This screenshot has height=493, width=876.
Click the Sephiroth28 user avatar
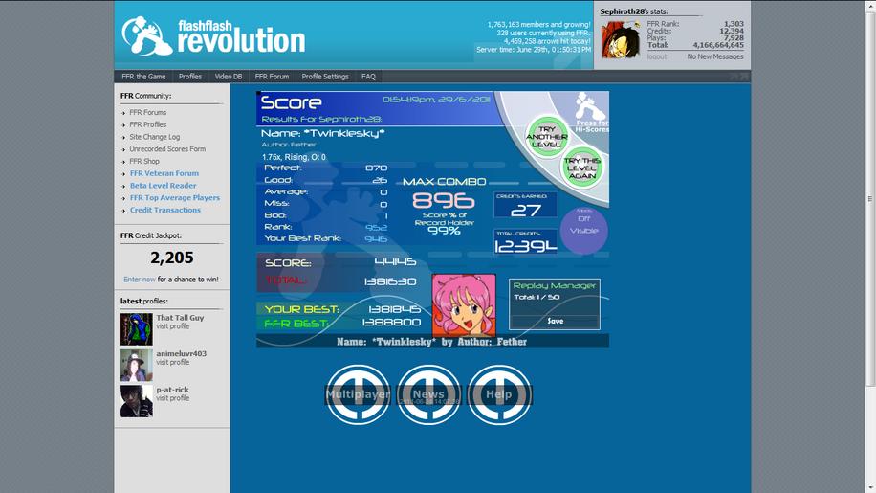[621, 39]
